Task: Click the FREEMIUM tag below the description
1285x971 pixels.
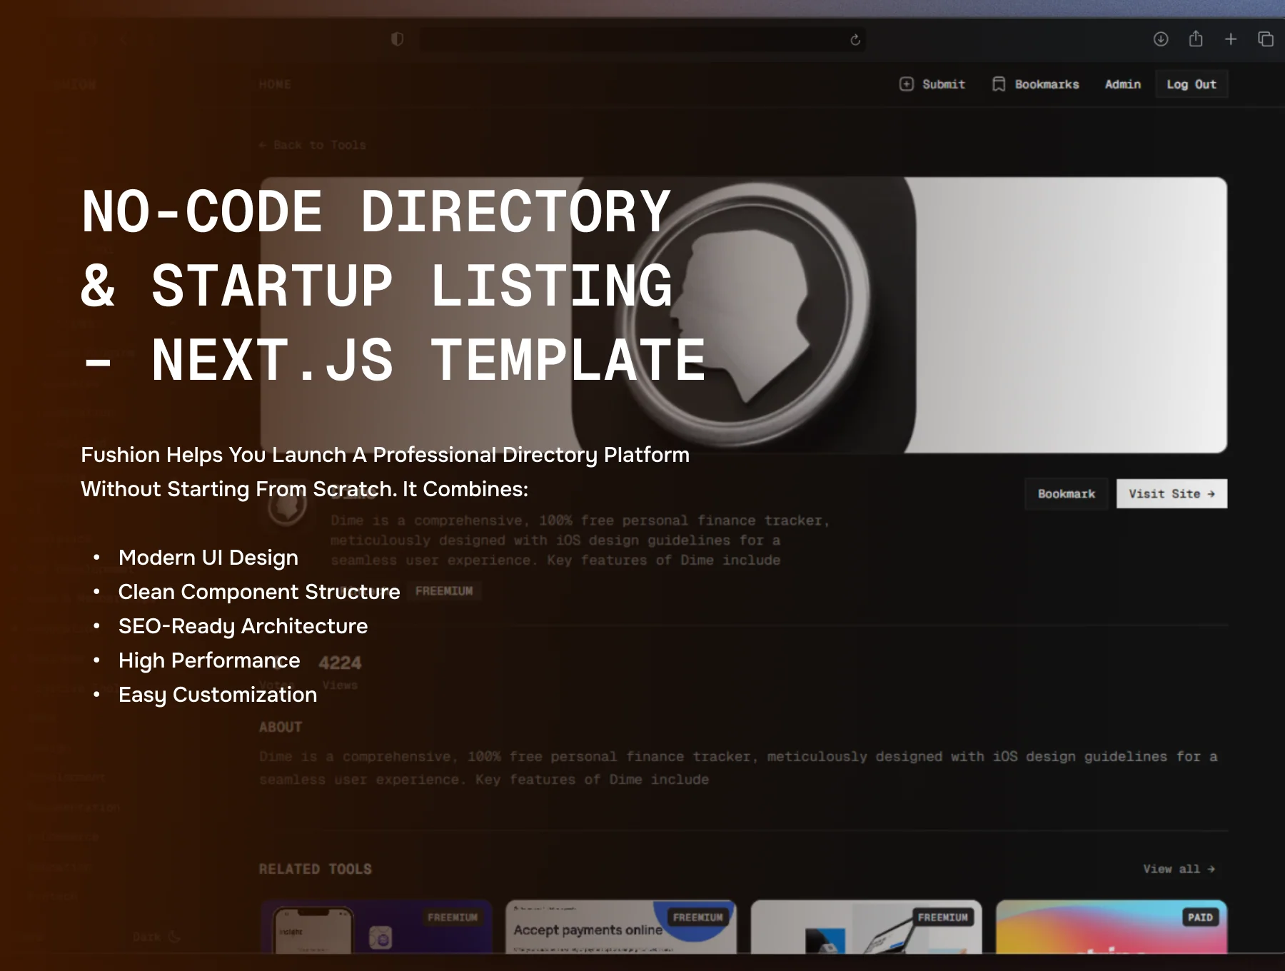Action: pyautogui.click(x=444, y=591)
